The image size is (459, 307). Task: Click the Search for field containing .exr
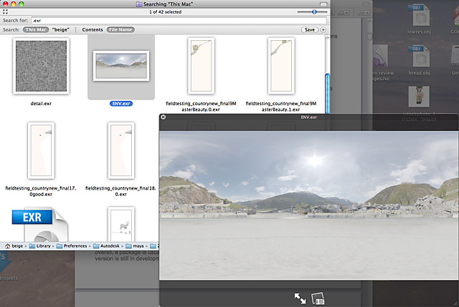point(179,21)
